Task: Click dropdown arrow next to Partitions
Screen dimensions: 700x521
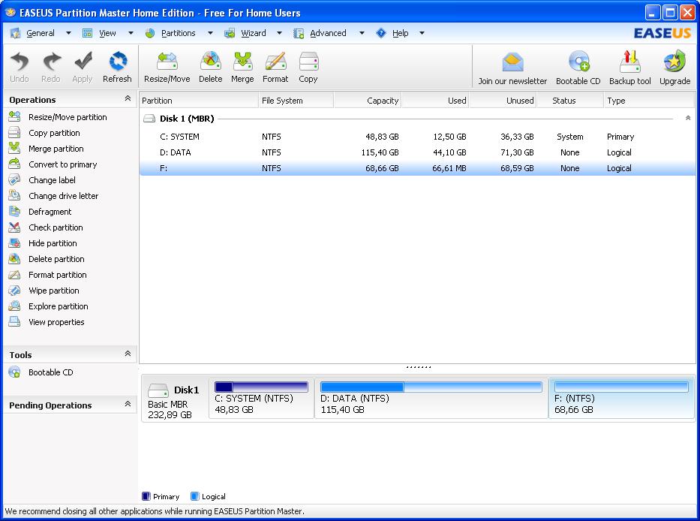Action: pos(210,33)
